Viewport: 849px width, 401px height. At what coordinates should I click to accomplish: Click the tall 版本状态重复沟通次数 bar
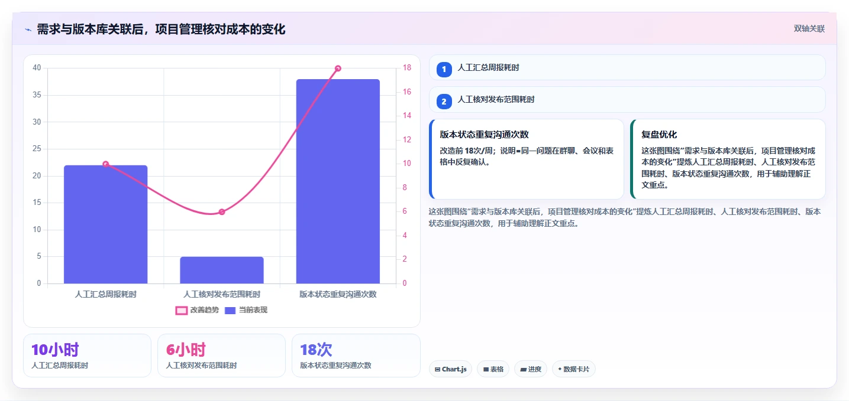coord(338,181)
